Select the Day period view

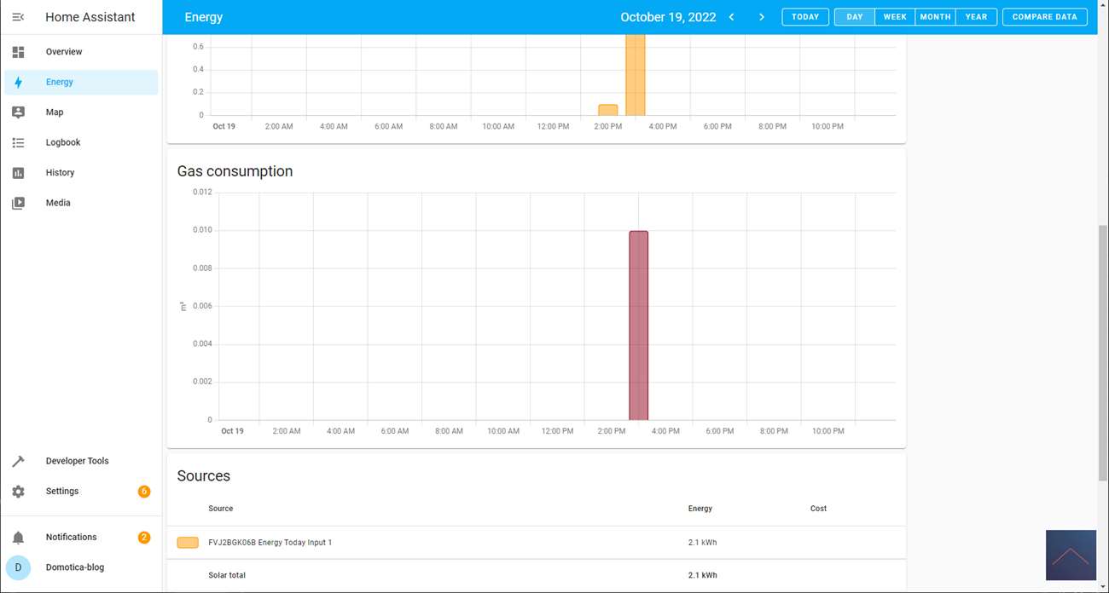[854, 17]
